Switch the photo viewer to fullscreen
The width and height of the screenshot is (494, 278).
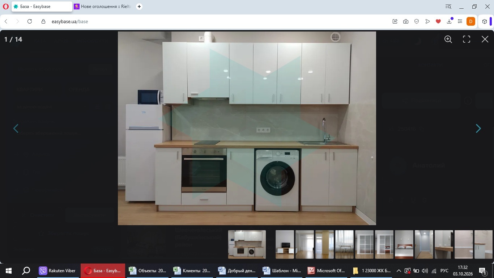tap(467, 39)
